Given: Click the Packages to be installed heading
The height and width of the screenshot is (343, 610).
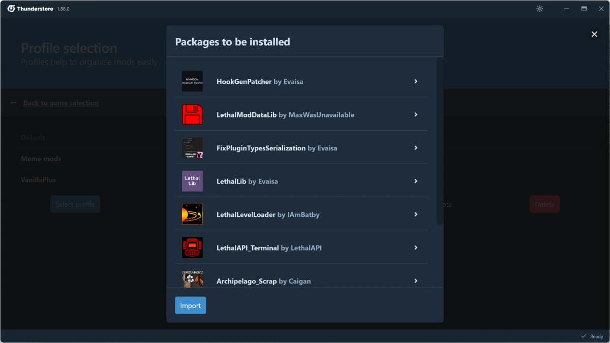Looking at the screenshot, I should (x=232, y=42).
